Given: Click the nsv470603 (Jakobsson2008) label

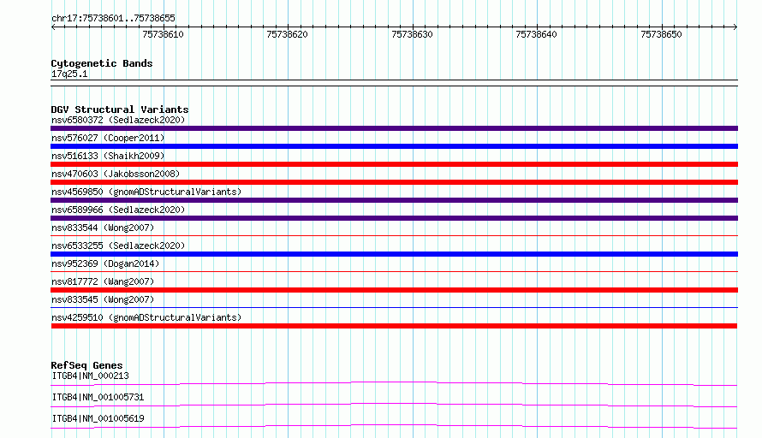Looking at the screenshot, I should (x=116, y=174).
